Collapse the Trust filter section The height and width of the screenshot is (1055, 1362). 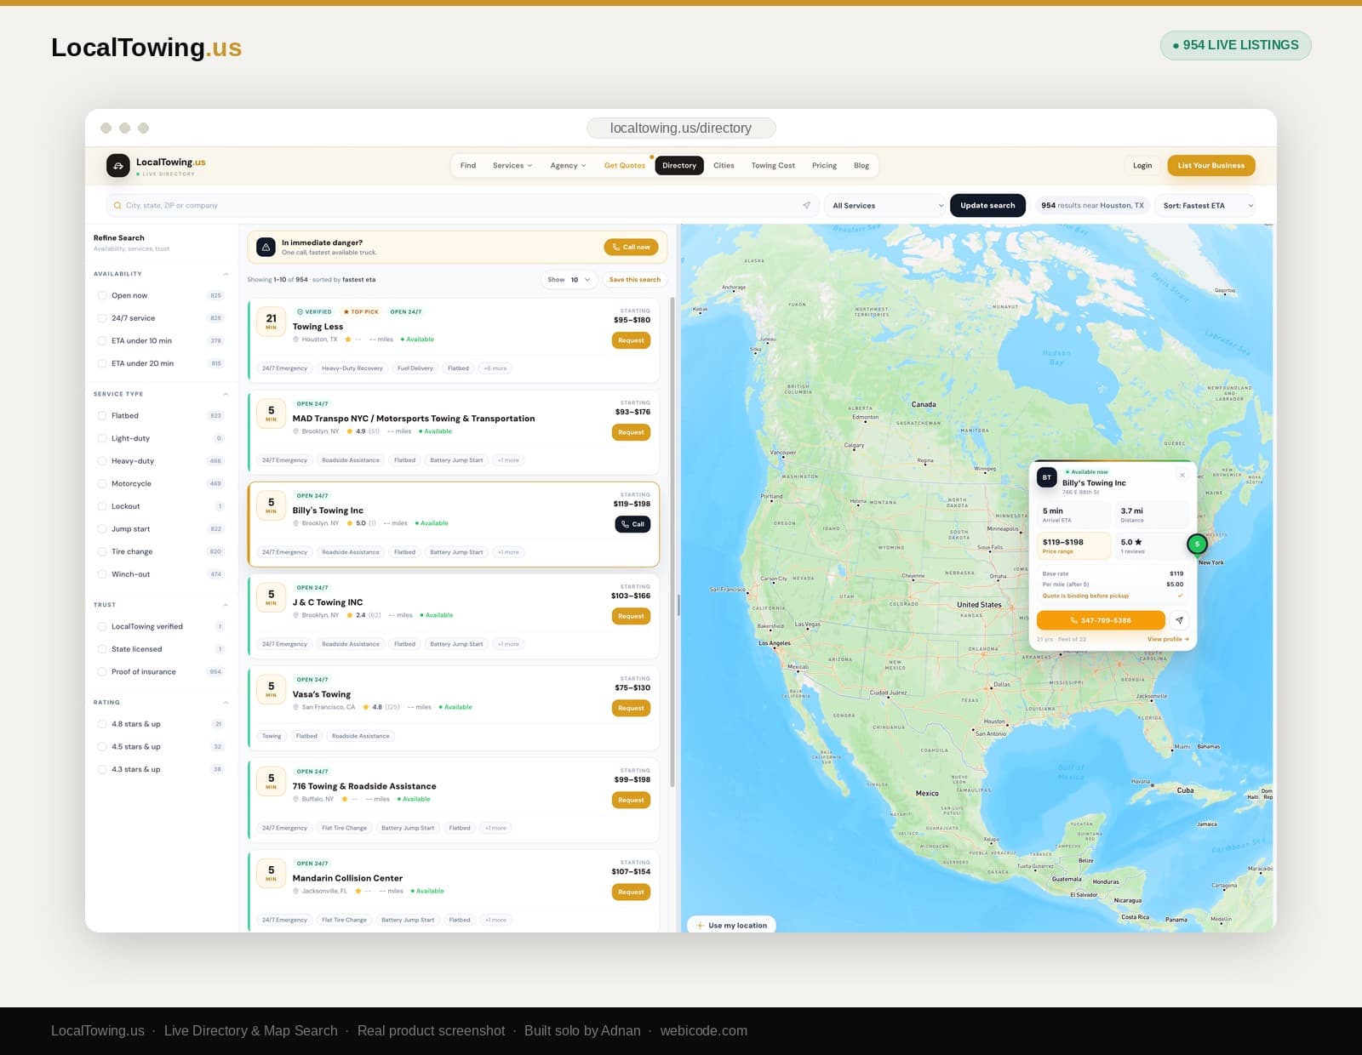(x=226, y=605)
